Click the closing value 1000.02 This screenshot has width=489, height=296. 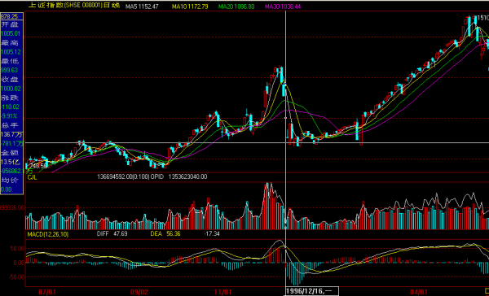tap(10, 89)
